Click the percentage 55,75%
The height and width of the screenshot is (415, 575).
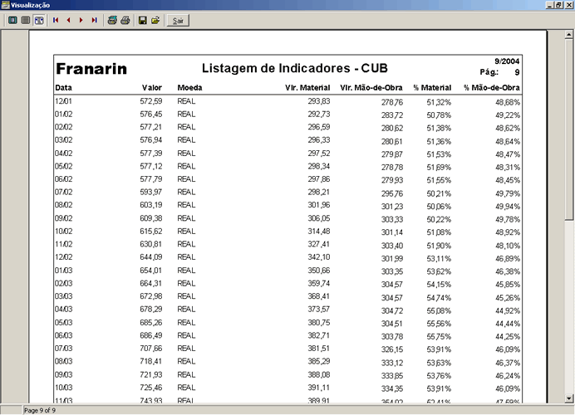pos(439,336)
